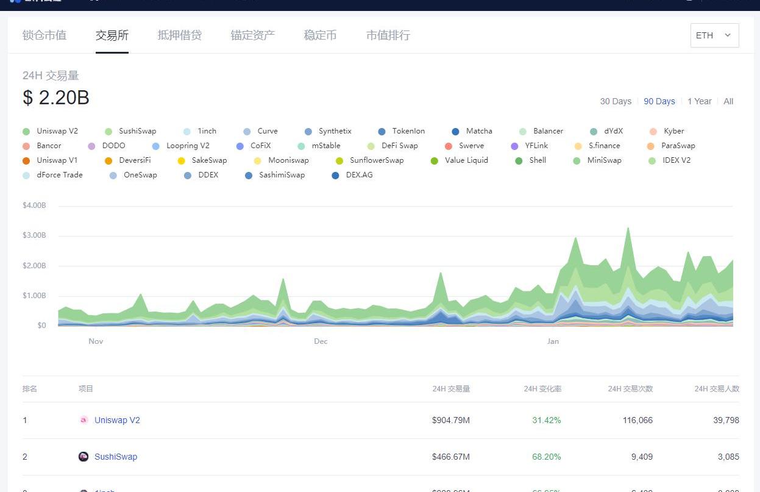Switch to the 抵押借贷 tab

(179, 35)
